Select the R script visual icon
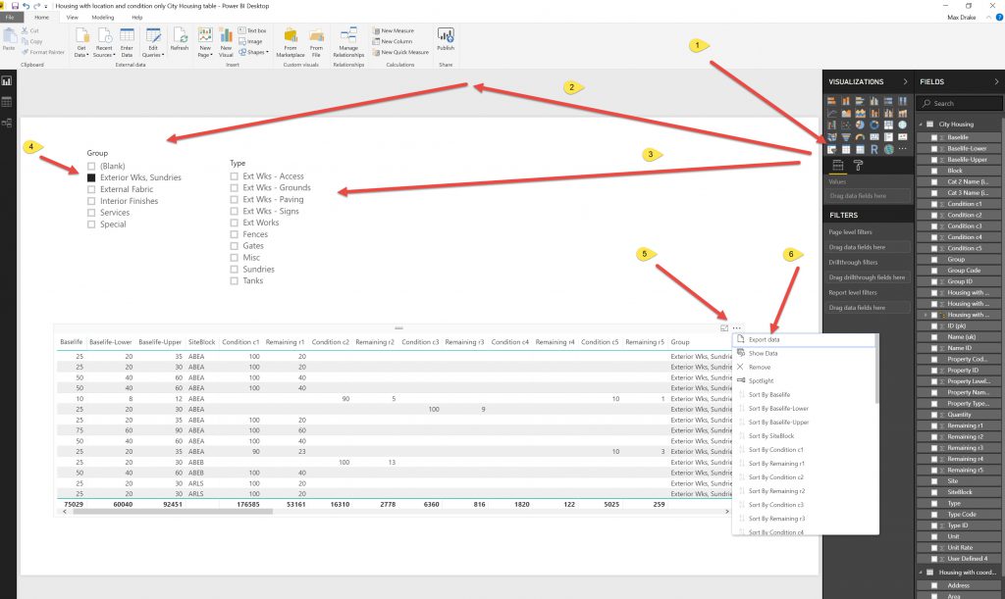 click(873, 150)
